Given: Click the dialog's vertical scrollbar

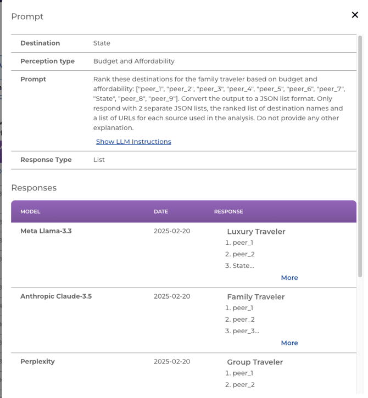Looking at the screenshot, I should tap(360, 154).
